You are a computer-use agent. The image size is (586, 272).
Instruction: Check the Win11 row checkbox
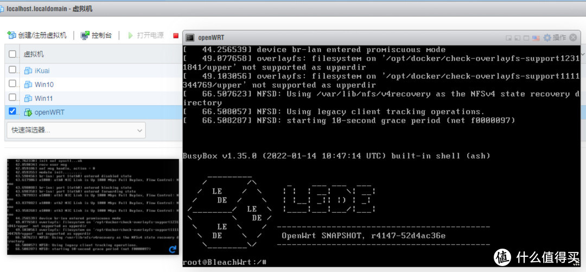(x=12, y=97)
